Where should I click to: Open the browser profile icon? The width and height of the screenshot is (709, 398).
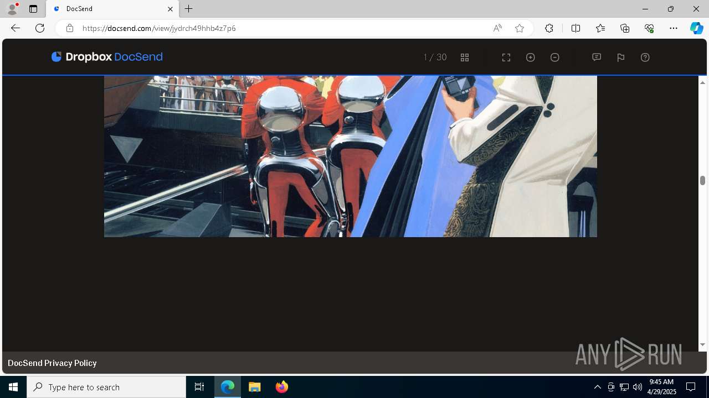[12, 9]
